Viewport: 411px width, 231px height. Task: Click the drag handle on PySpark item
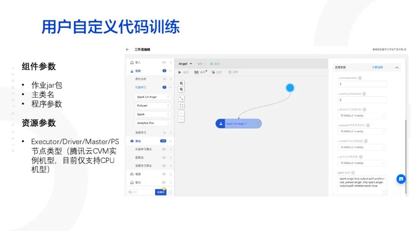coord(168,106)
